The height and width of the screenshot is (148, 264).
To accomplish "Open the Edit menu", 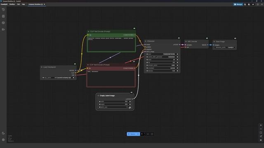I will click(x=18, y=4).
